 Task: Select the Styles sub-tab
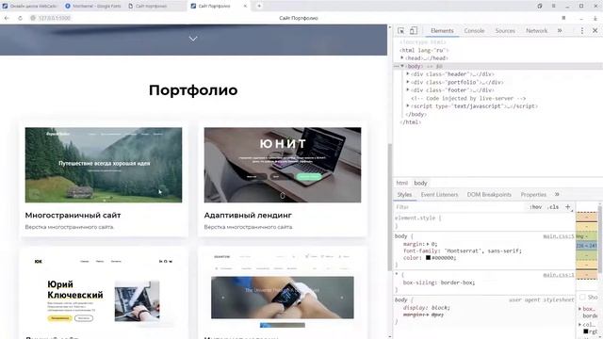click(x=404, y=195)
